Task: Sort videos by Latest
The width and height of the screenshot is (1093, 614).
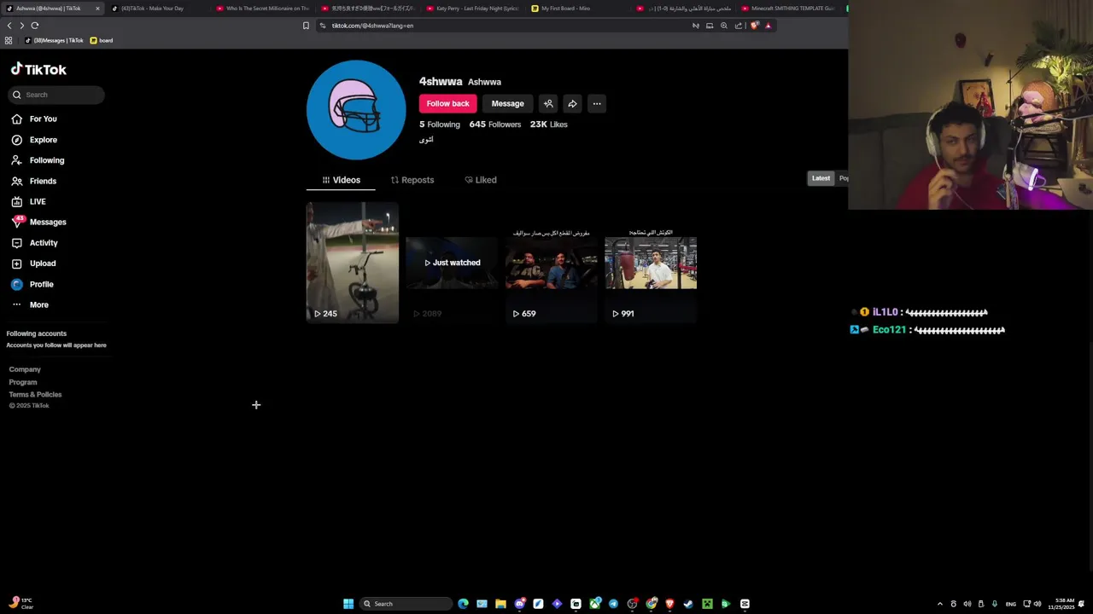Action: pyautogui.click(x=821, y=178)
